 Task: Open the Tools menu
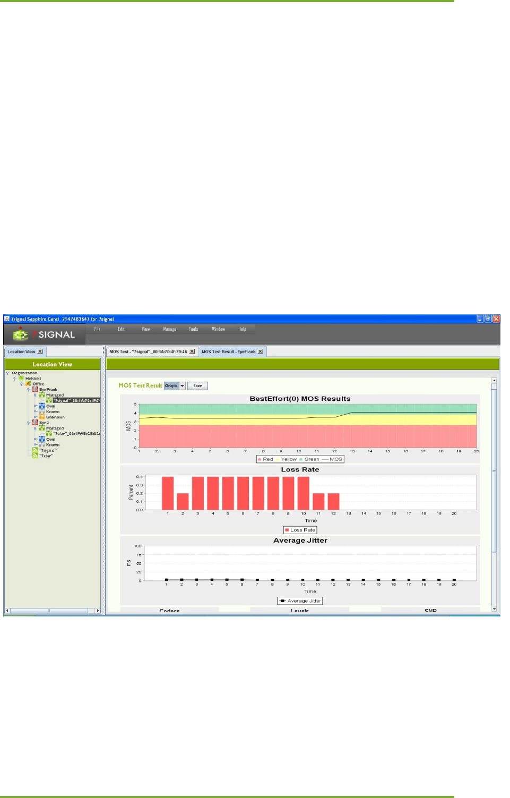[194, 329]
